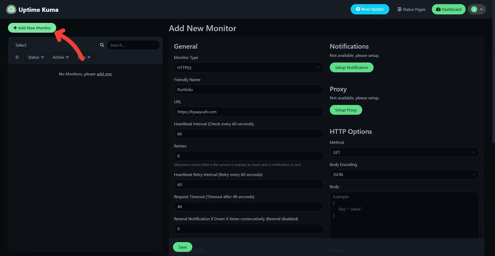The height and width of the screenshot is (256, 495).
Task: Click the Friendly Name field containing Portfolio
Action: (x=248, y=90)
